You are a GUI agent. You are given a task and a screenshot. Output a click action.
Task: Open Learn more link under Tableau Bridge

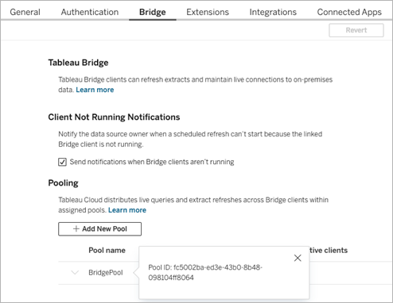click(95, 90)
